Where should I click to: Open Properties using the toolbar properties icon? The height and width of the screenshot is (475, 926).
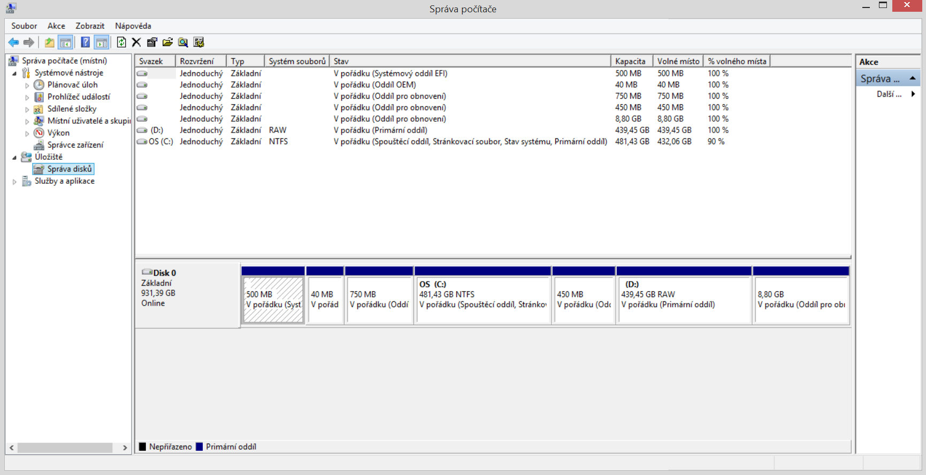click(152, 42)
